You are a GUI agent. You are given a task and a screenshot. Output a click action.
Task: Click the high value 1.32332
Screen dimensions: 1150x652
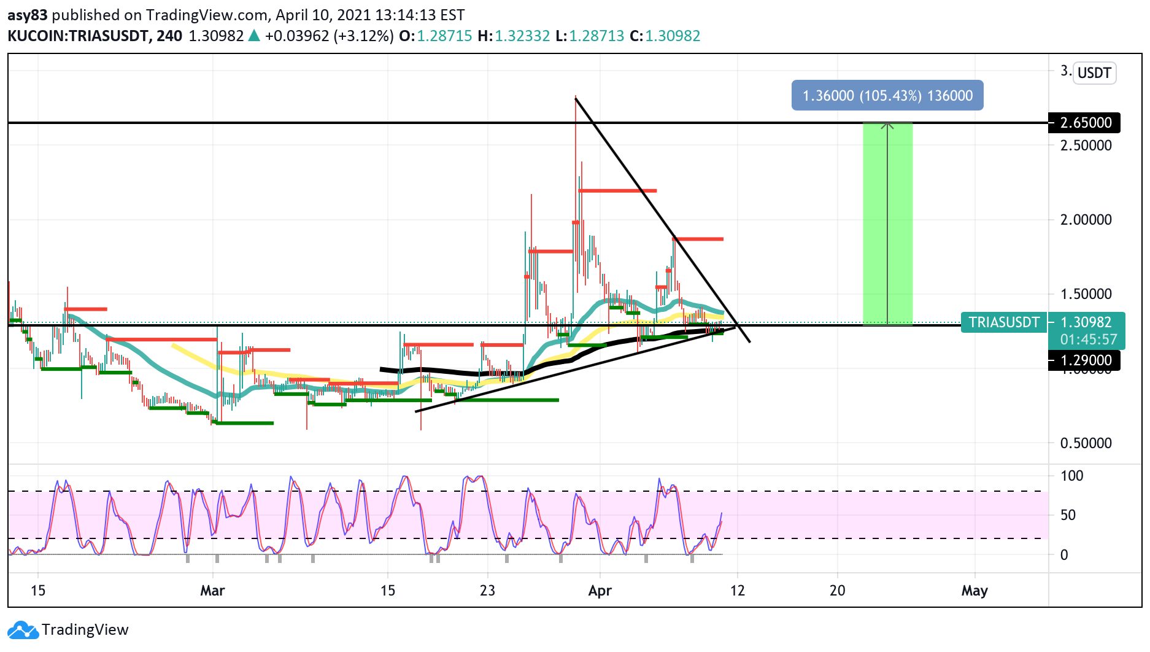click(x=522, y=36)
